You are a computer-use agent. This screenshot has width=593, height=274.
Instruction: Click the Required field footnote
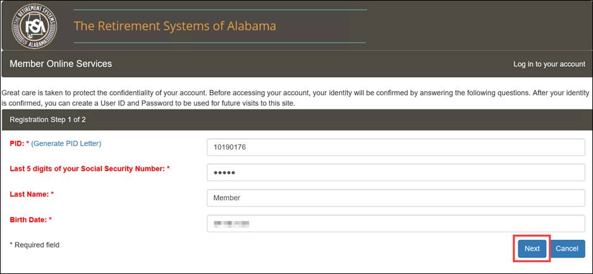34,245
